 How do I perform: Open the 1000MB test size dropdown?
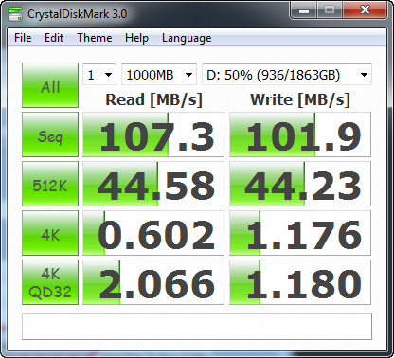click(159, 75)
